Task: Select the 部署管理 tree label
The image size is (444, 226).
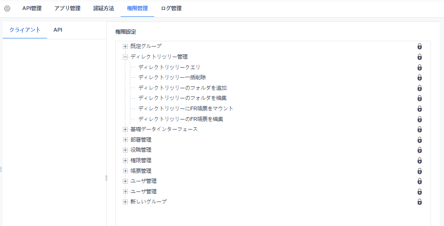Action: [141, 140]
